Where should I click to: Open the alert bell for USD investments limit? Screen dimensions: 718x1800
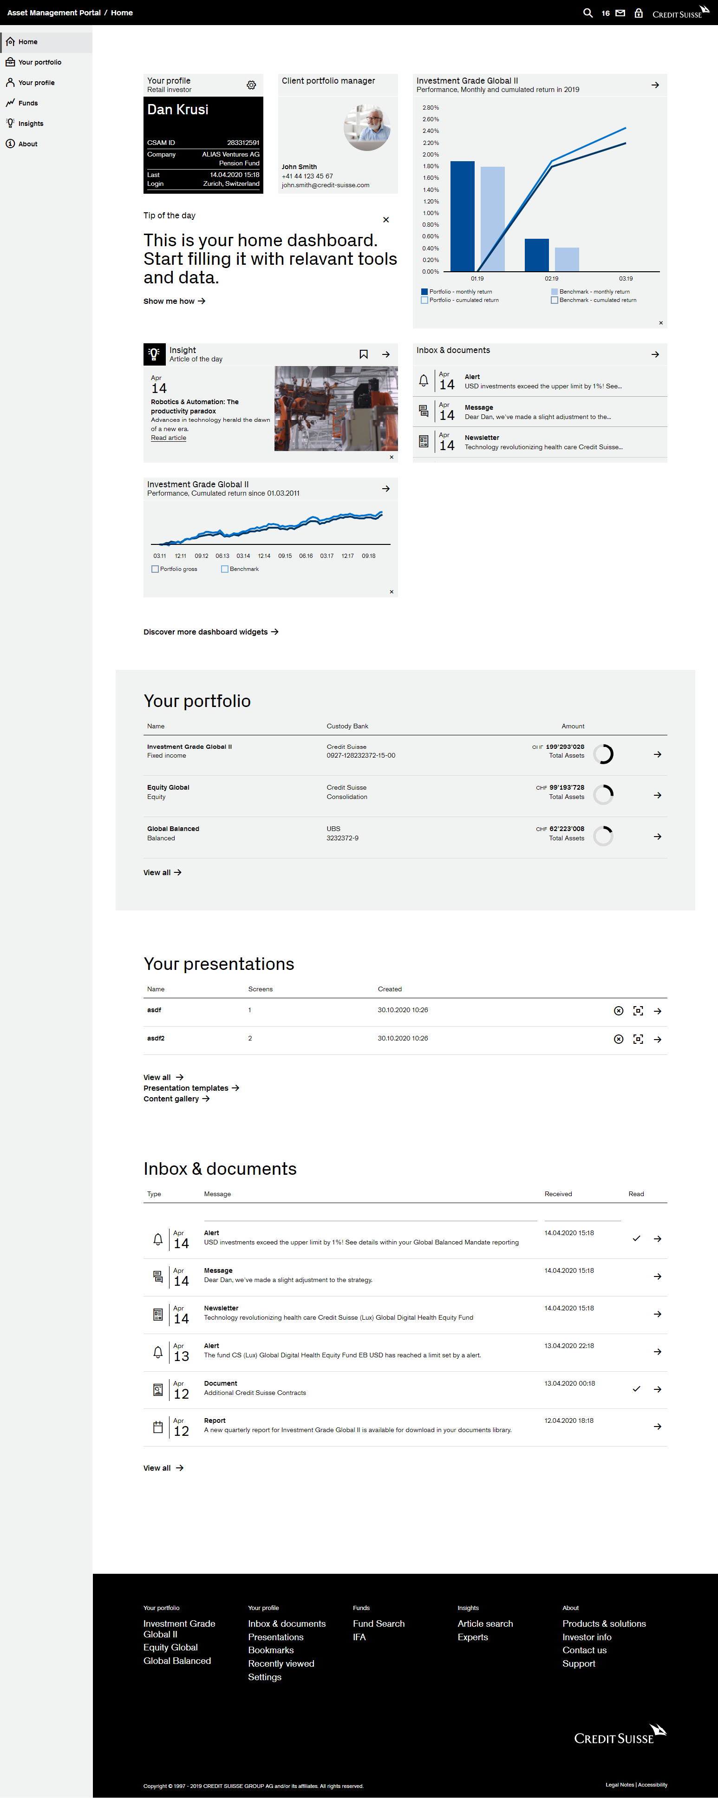(x=423, y=381)
